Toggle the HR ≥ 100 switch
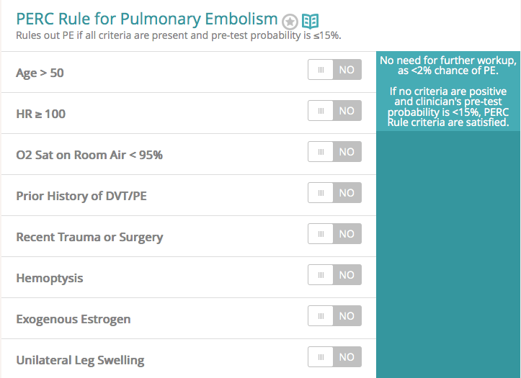The width and height of the screenshot is (521, 378). click(x=334, y=111)
